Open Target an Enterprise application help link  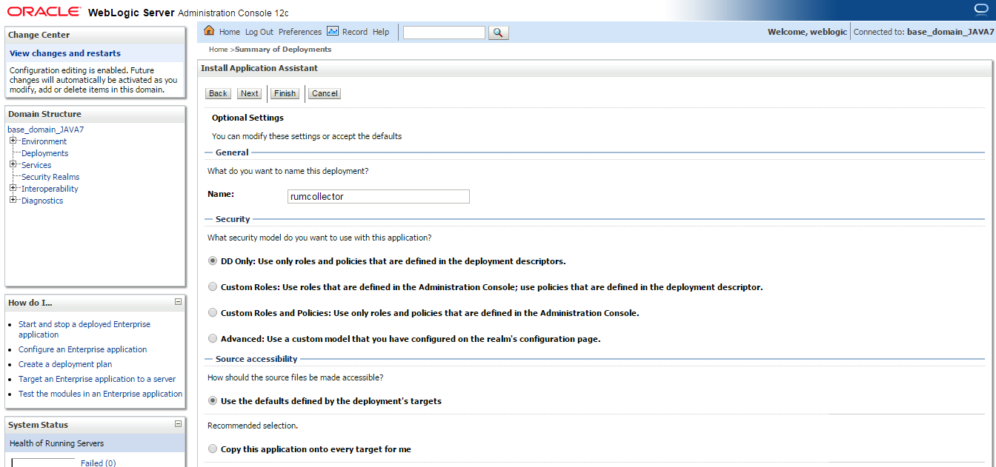click(x=97, y=379)
